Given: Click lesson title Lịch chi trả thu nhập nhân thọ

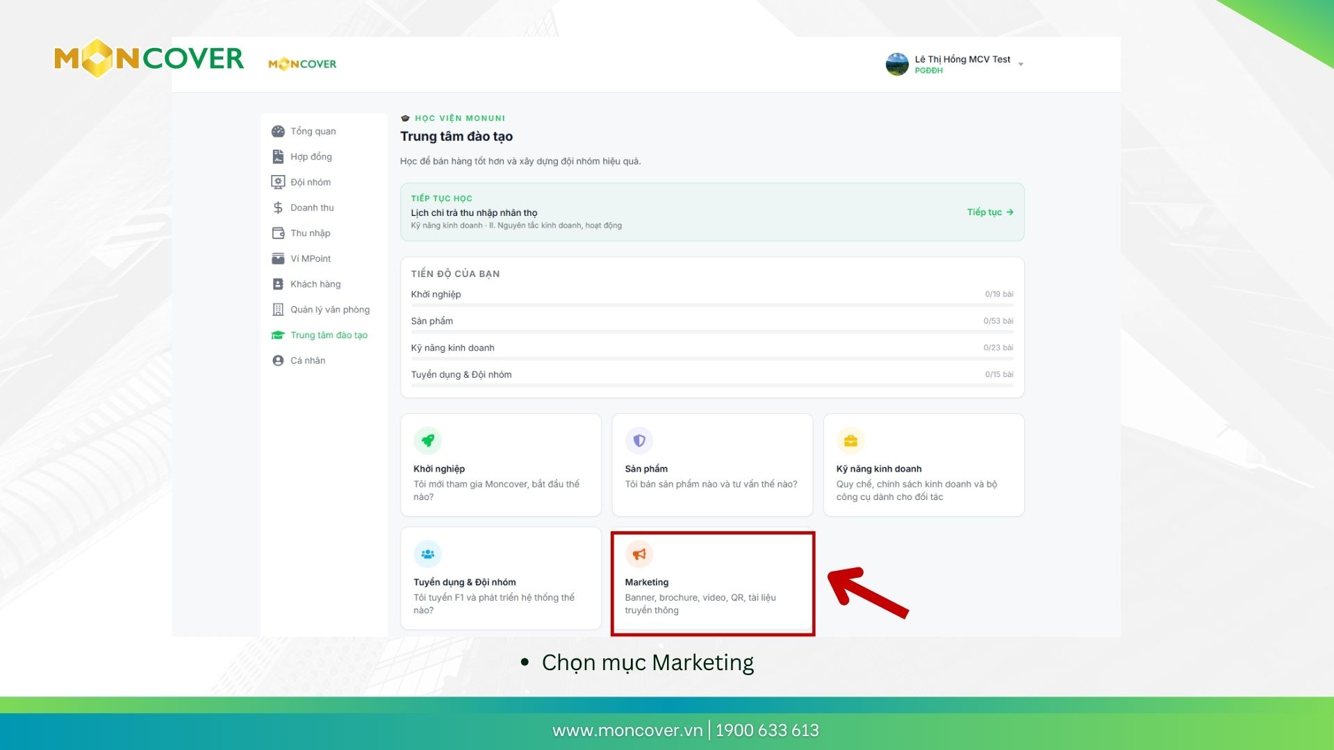Looking at the screenshot, I should point(474,212).
